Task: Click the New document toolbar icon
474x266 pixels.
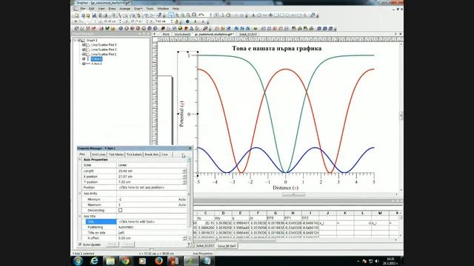Action: click(x=77, y=15)
